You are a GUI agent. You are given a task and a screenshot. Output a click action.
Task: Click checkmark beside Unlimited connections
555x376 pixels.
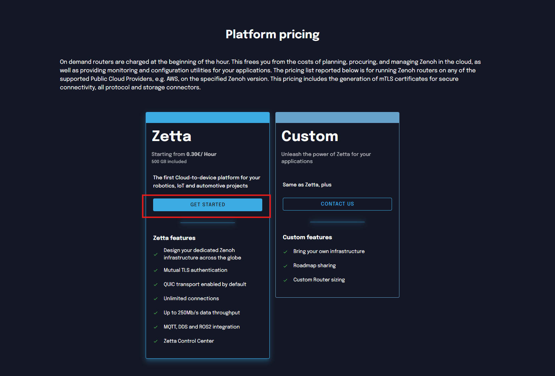click(x=156, y=299)
